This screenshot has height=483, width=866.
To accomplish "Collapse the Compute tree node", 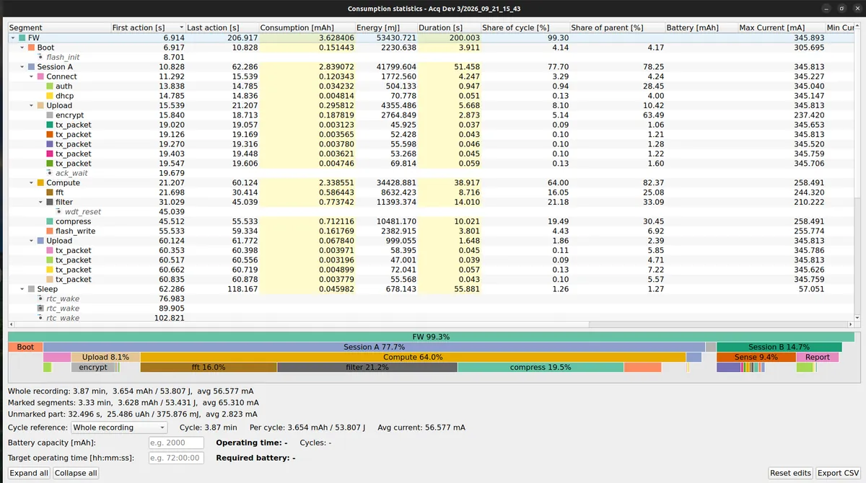I will pos(32,182).
